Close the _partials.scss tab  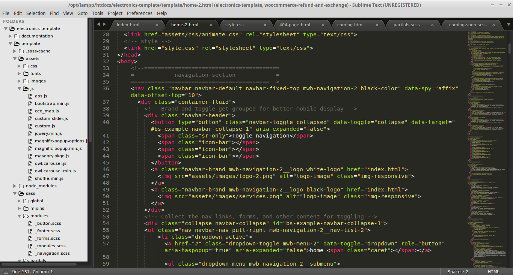pos(432,25)
